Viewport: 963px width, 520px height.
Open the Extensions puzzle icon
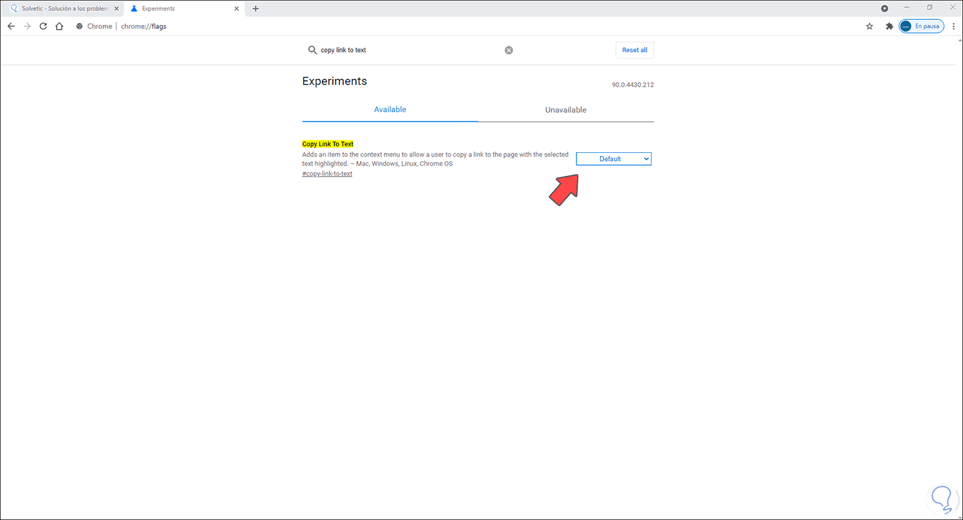point(889,26)
